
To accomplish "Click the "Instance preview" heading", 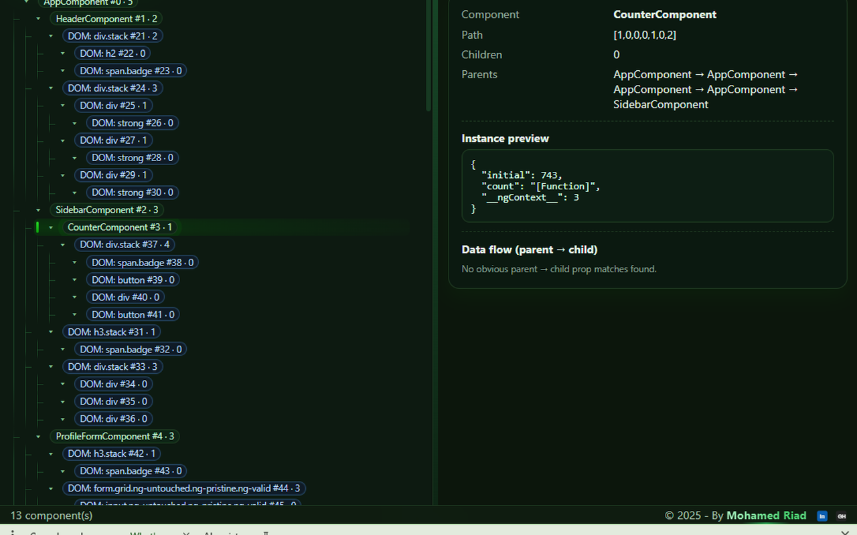I will coord(505,138).
